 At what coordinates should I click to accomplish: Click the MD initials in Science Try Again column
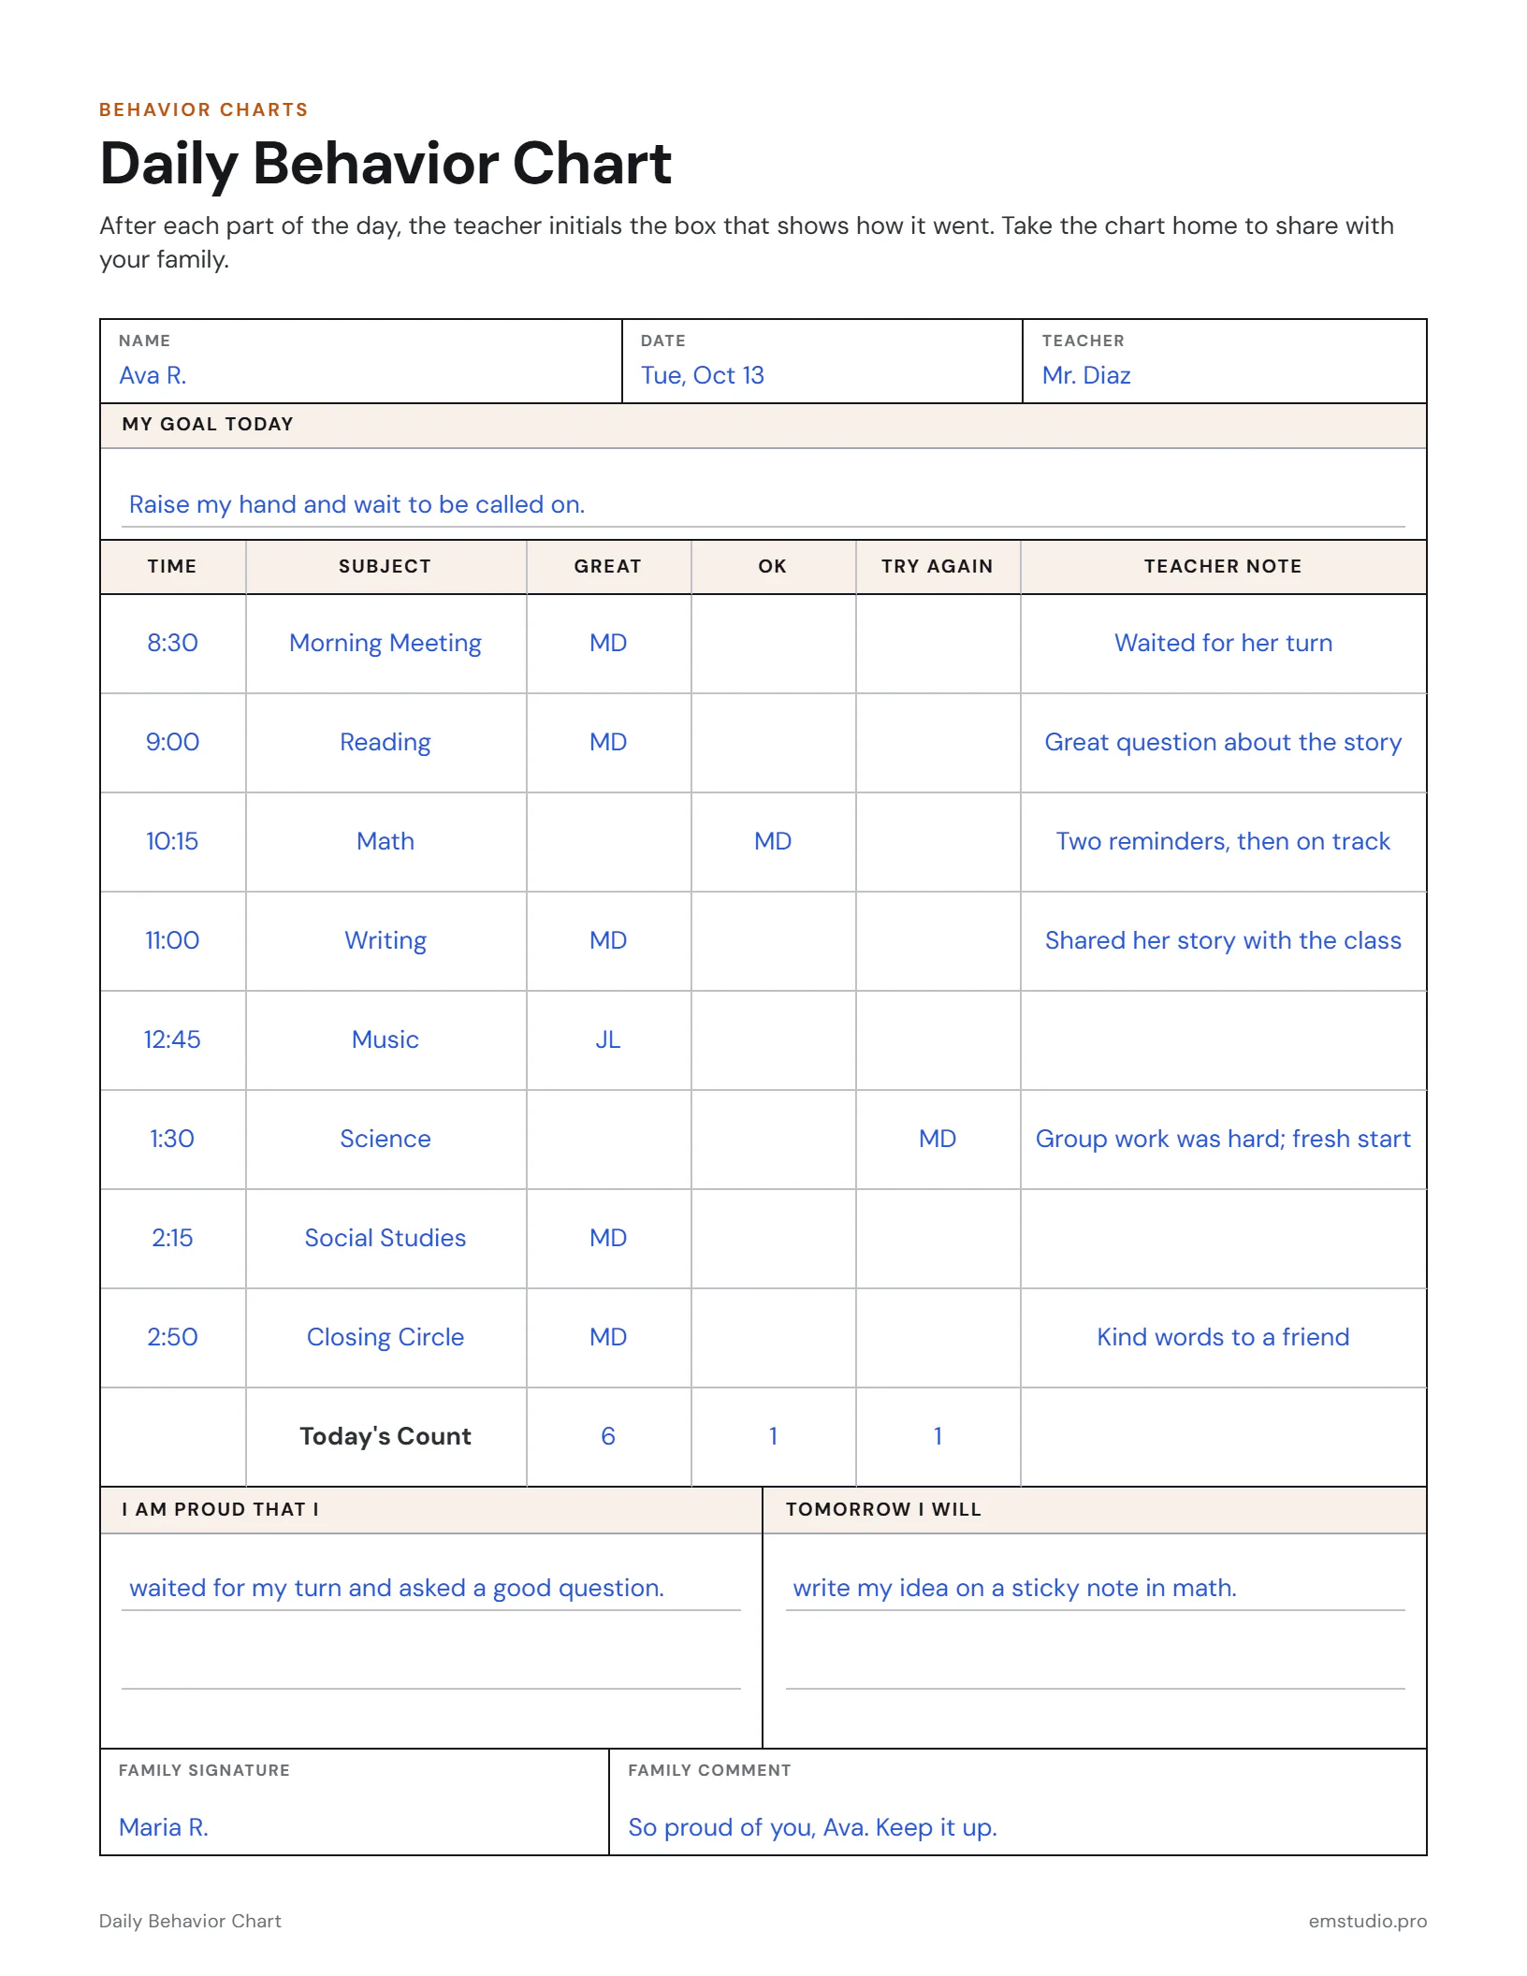click(938, 1139)
